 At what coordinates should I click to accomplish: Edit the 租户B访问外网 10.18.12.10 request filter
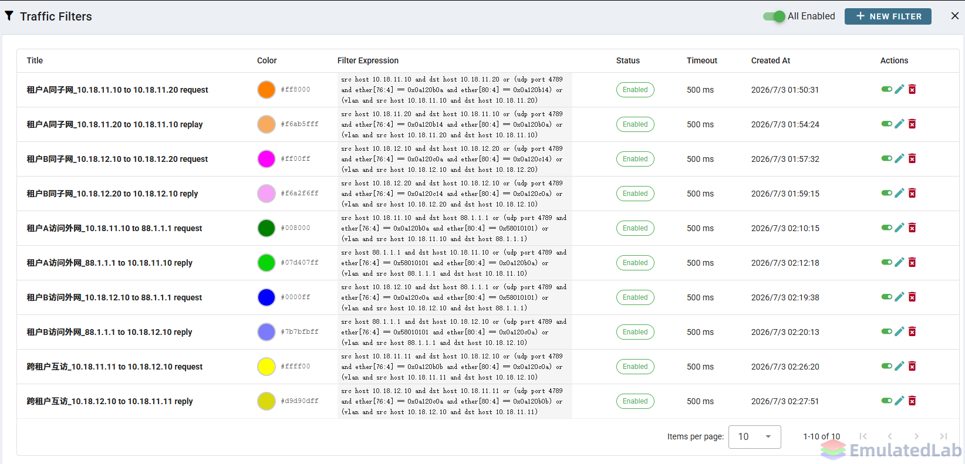pyautogui.click(x=899, y=297)
